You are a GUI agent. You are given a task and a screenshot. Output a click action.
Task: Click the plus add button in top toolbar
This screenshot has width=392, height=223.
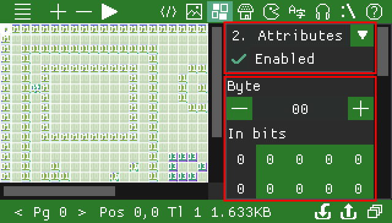pyautogui.click(x=58, y=12)
